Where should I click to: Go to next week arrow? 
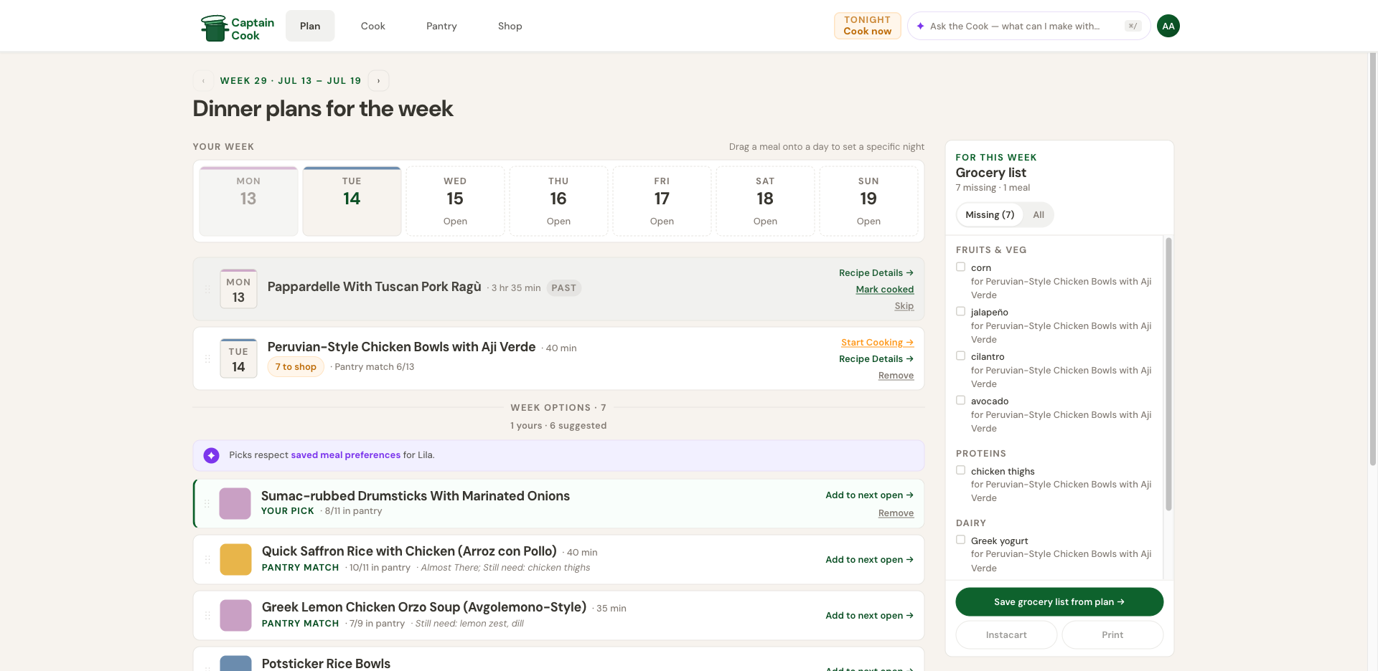[x=378, y=81]
